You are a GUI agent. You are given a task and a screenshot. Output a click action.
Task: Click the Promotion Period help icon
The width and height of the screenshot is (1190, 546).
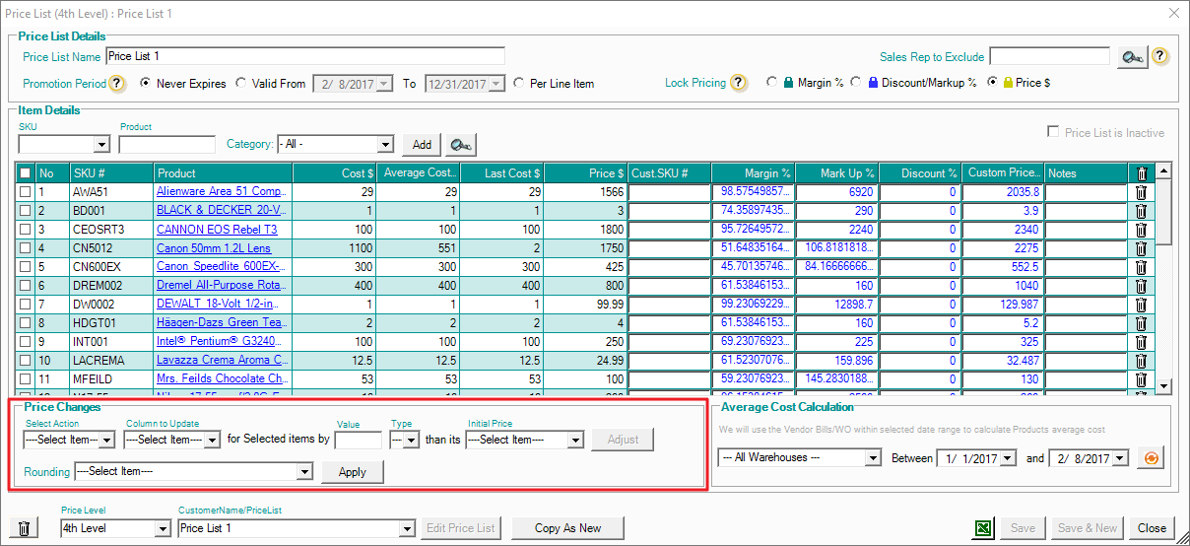click(117, 84)
